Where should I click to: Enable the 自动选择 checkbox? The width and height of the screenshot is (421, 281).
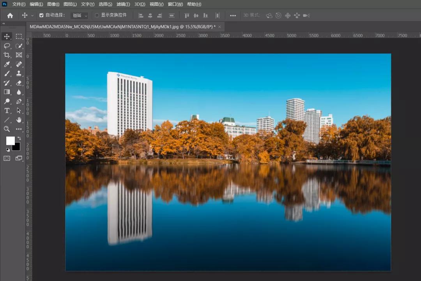[41, 15]
